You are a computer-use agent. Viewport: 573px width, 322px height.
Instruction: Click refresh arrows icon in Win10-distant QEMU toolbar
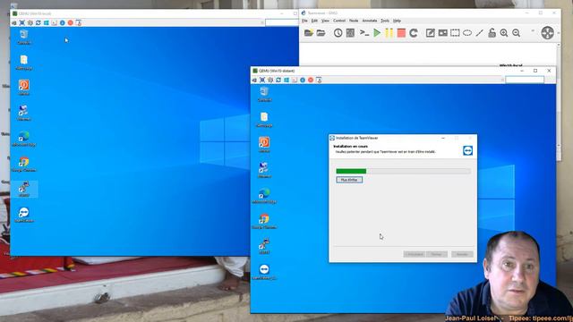(278, 80)
